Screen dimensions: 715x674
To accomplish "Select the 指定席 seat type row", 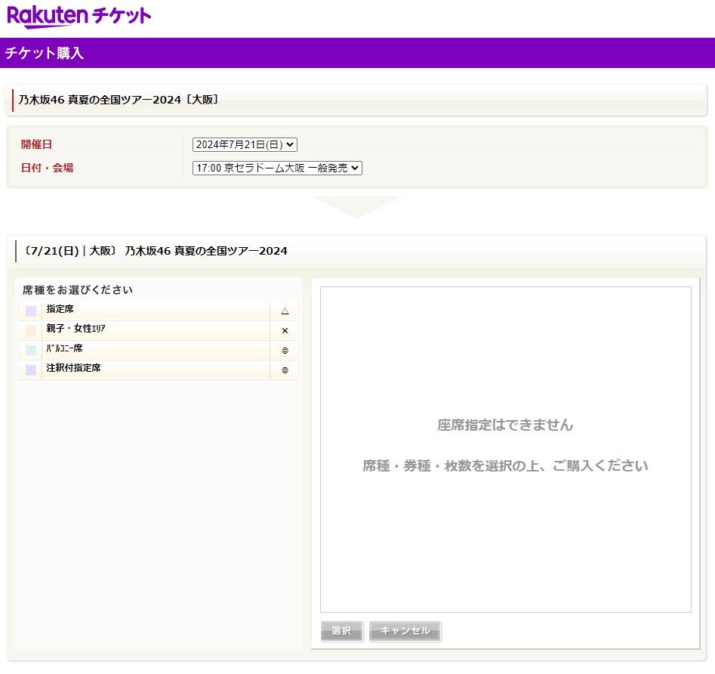I will click(x=159, y=311).
